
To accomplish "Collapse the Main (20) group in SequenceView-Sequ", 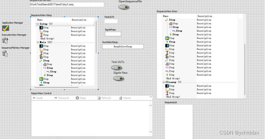I will coord(38,42).
